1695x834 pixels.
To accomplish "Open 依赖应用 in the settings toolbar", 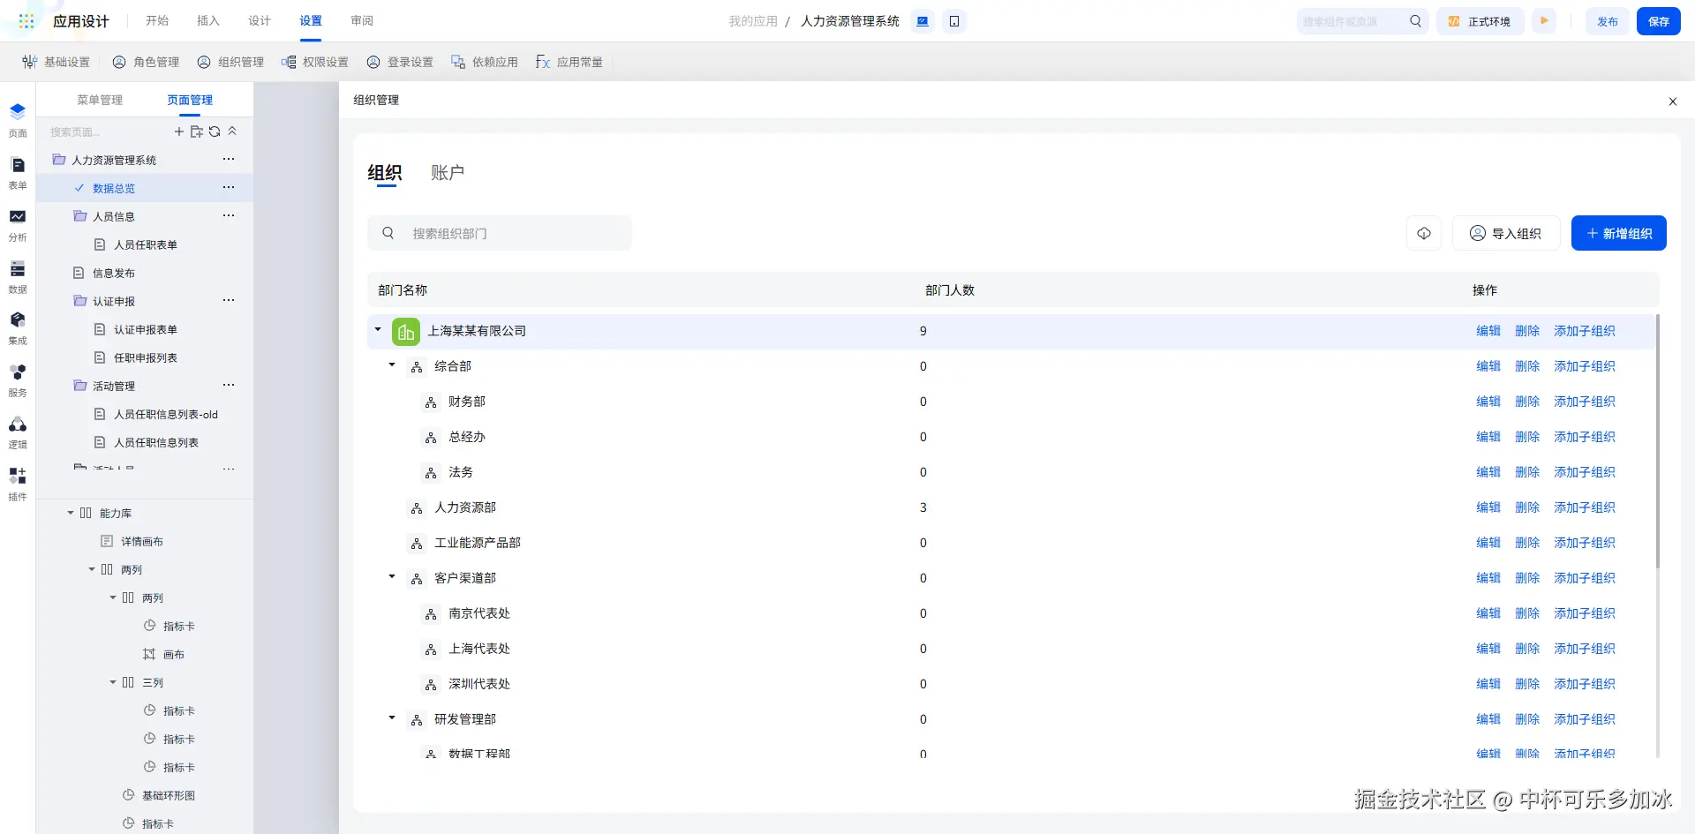I will coord(485,62).
